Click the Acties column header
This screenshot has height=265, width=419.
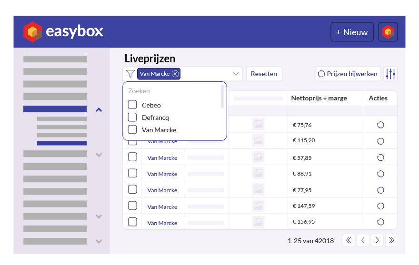pos(378,98)
